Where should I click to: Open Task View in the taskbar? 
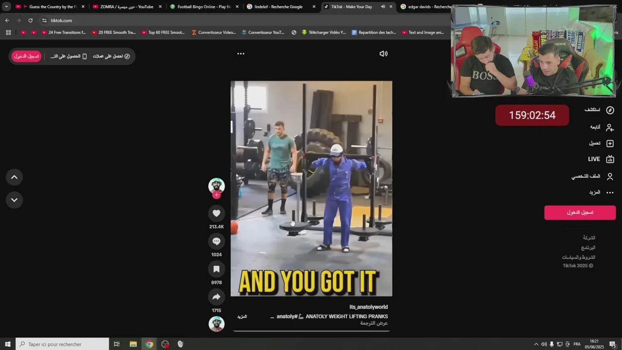pos(117,344)
